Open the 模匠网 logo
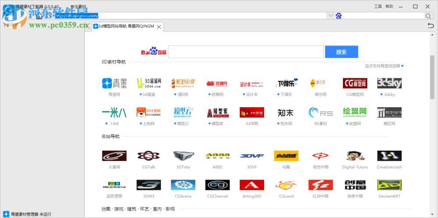Viewport: 438px width, 218px height. point(389,112)
